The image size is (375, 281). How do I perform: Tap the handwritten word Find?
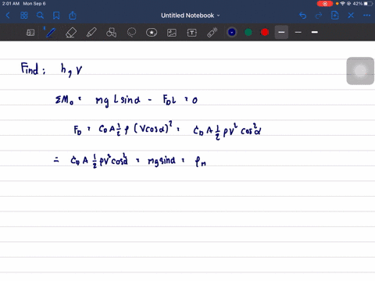pyautogui.click(x=30, y=69)
